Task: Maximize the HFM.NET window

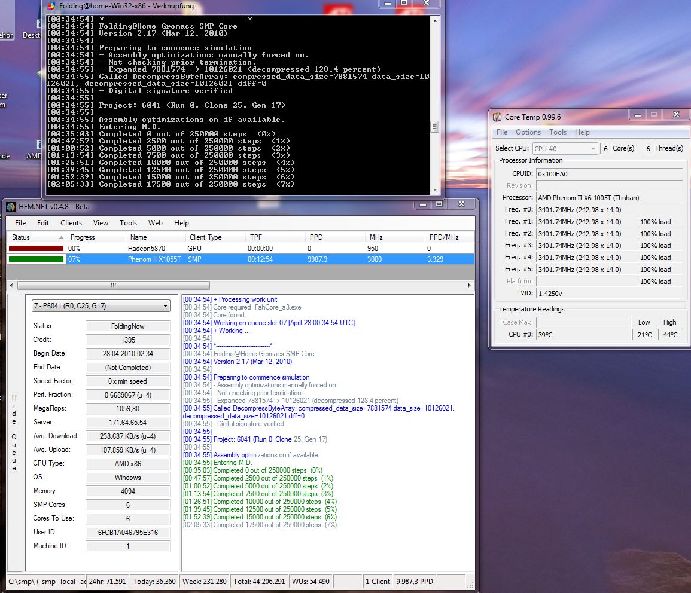Action: (439, 204)
